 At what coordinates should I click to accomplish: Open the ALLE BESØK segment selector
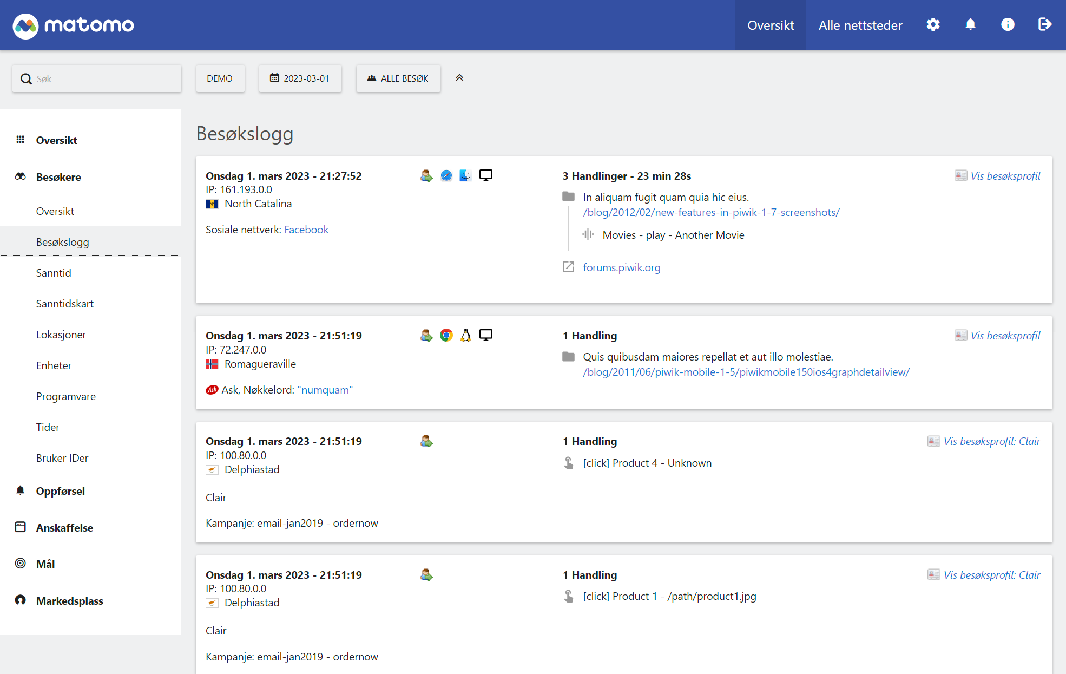pos(398,78)
